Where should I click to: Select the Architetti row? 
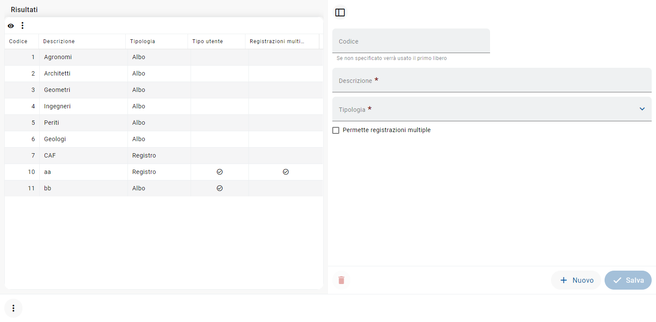[164, 73]
